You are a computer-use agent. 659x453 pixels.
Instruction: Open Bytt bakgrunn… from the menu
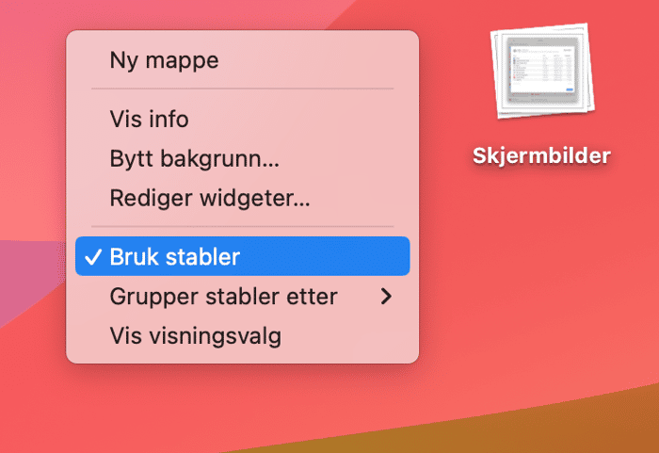243,158
